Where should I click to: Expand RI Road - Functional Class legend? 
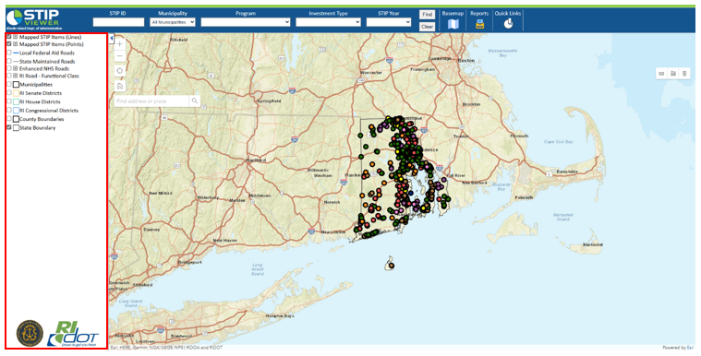15,76
